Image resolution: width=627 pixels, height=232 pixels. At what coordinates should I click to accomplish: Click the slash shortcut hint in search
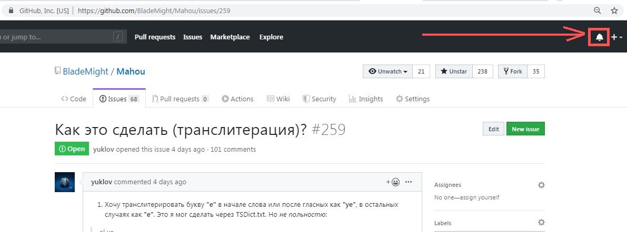[x=118, y=37]
